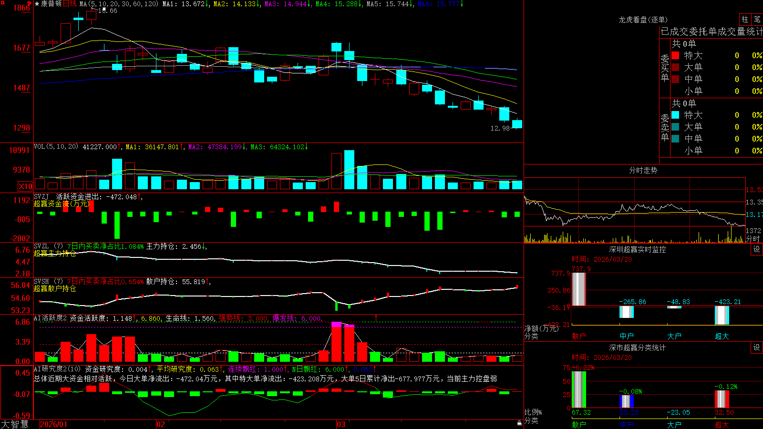The height and width of the screenshot is (429, 763).
Task: Click the lock icon on the date axis
Action: point(520,423)
